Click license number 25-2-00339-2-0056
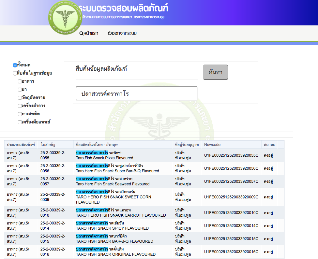 53,168
